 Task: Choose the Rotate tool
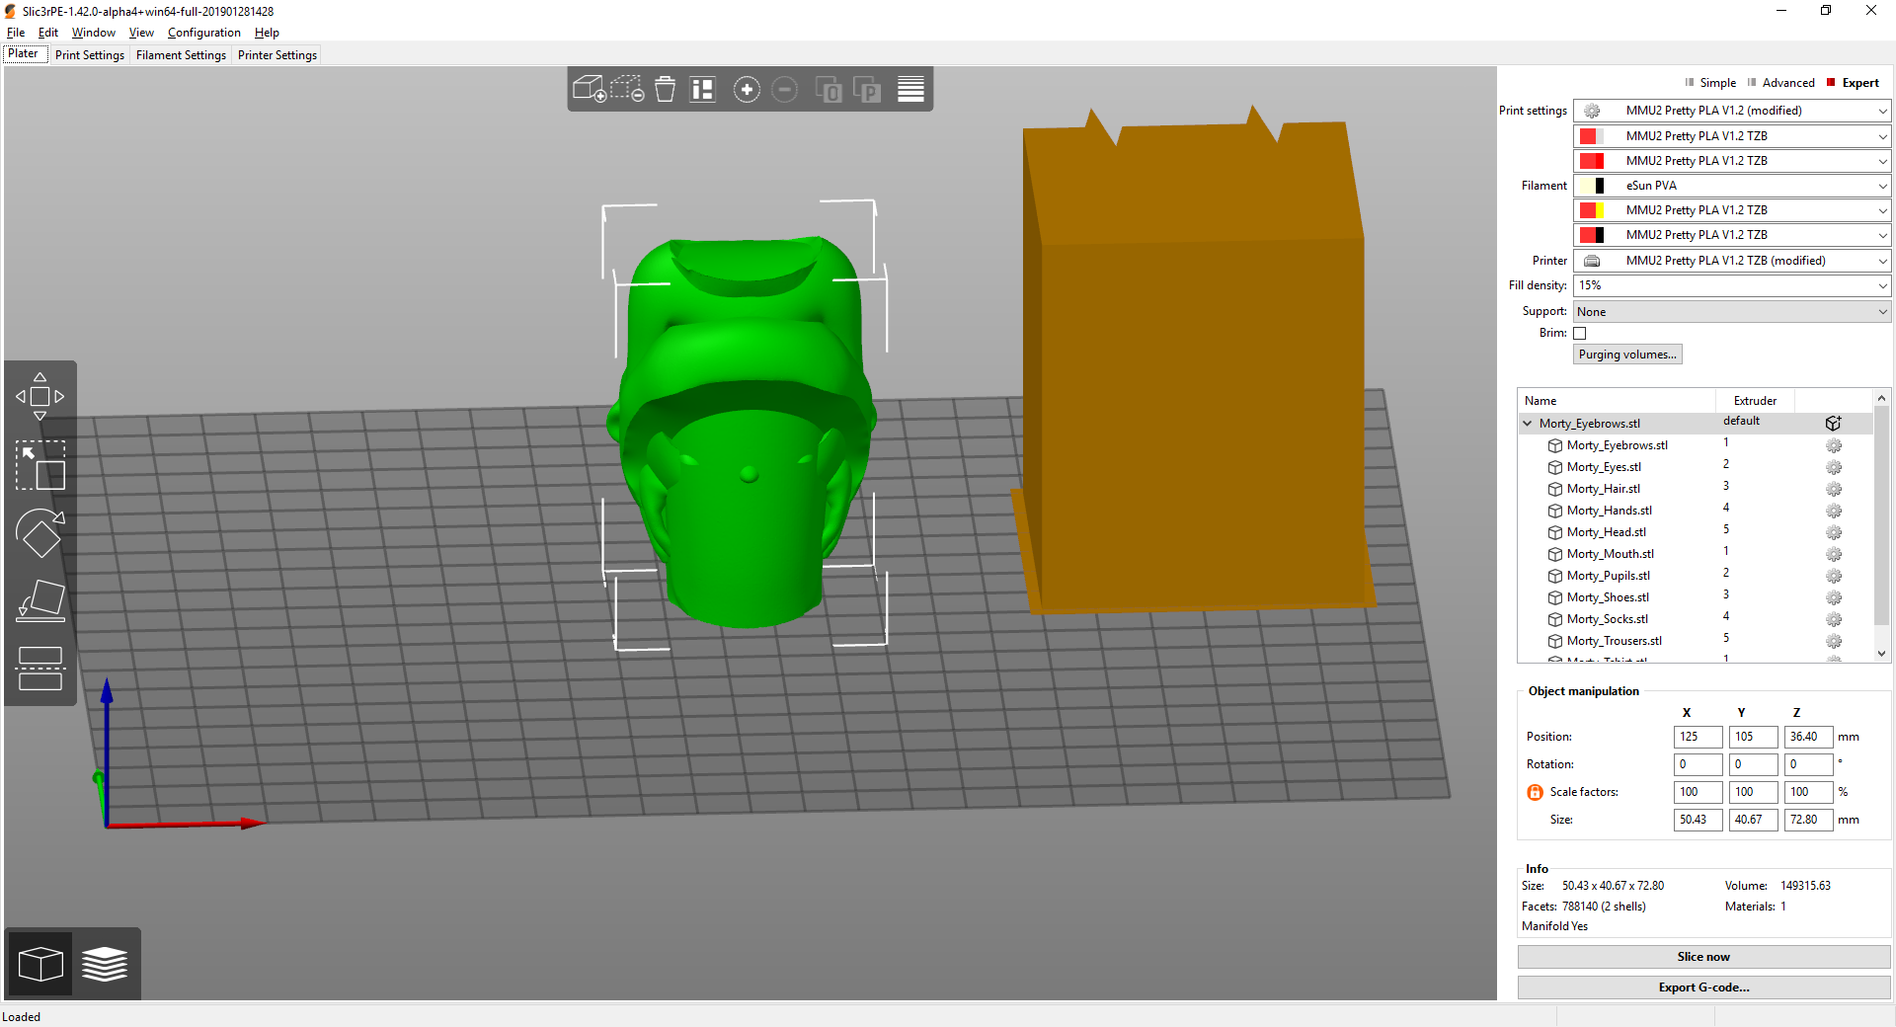[x=39, y=533]
